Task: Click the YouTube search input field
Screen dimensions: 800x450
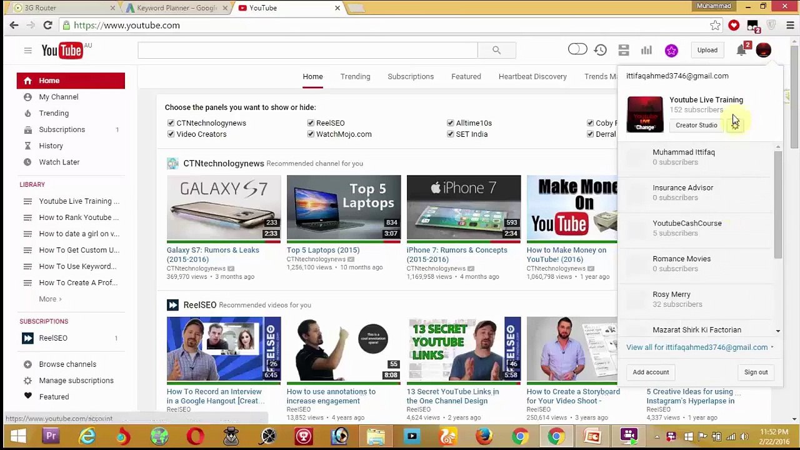Action: click(307, 50)
